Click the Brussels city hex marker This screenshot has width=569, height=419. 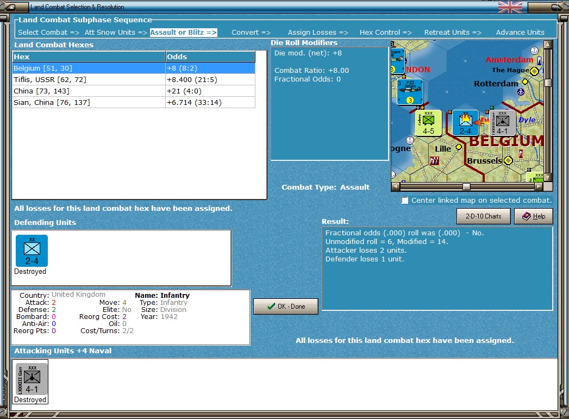(x=508, y=160)
